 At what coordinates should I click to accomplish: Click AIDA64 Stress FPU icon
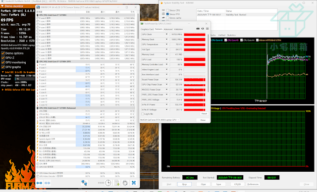(163, 14)
